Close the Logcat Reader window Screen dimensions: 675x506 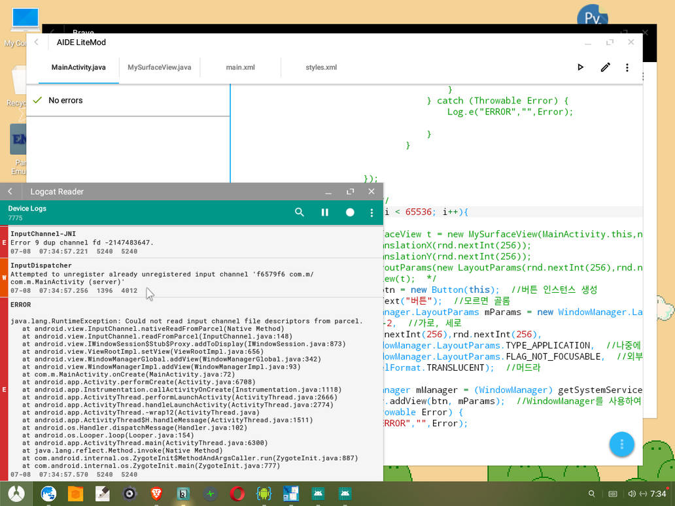pyautogui.click(x=372, y=192)
